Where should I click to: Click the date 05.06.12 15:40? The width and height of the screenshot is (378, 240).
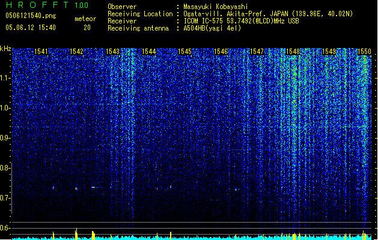point(31,28)
